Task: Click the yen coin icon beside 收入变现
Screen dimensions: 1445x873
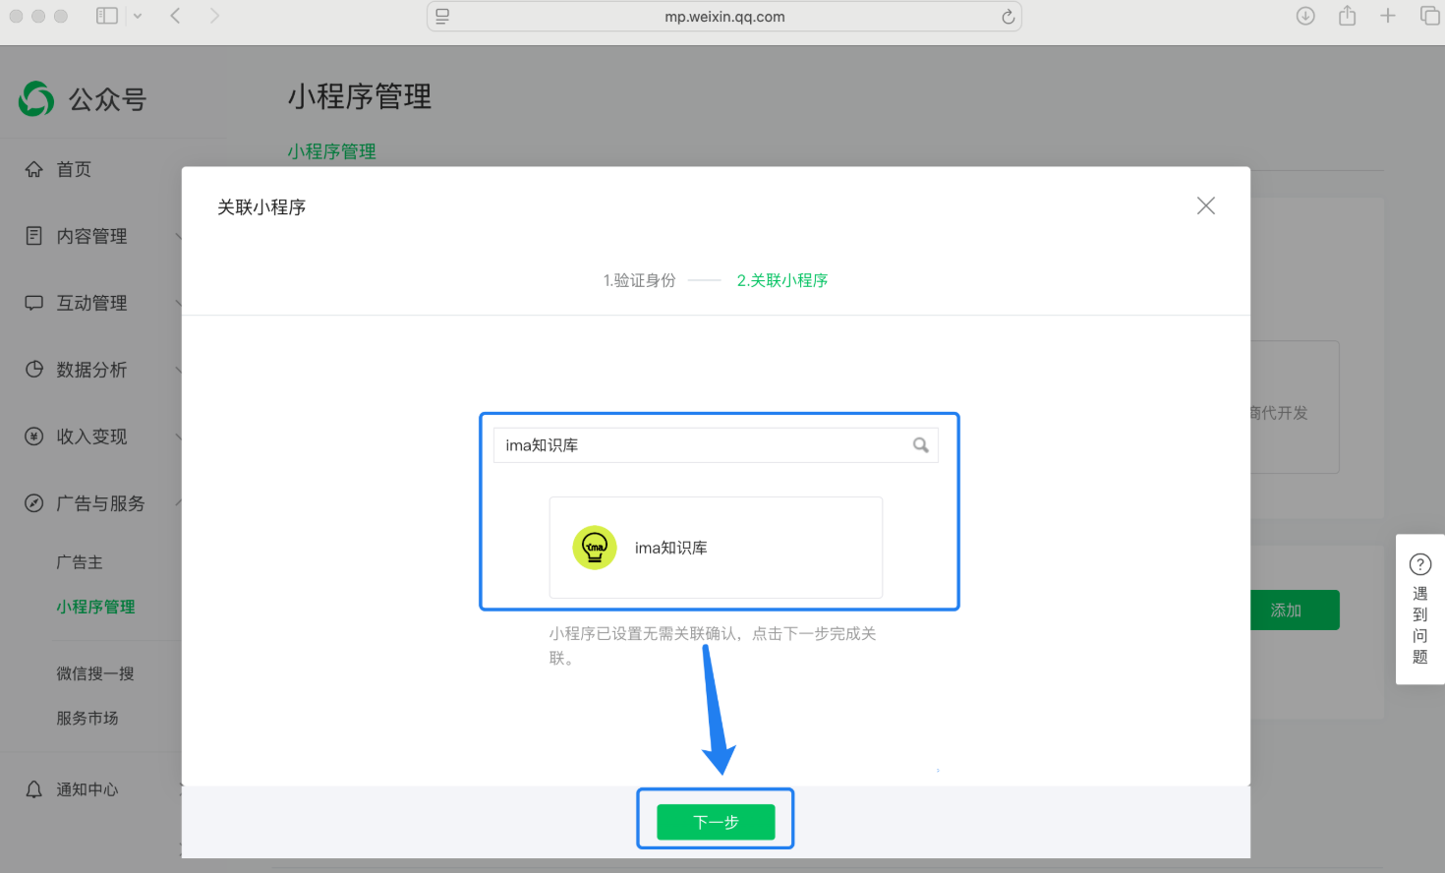Action: pyautogui.click(x=34, y=436)
